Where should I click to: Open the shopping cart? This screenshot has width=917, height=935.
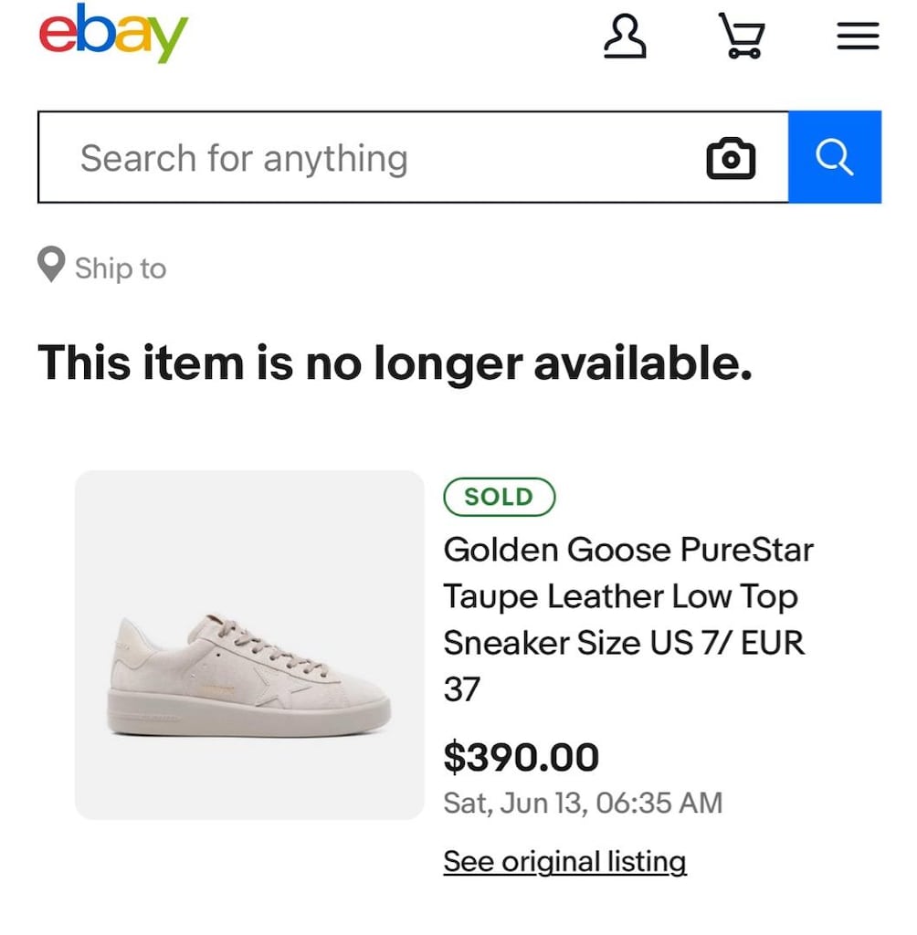pyautogui.click(x=742, y=36)
